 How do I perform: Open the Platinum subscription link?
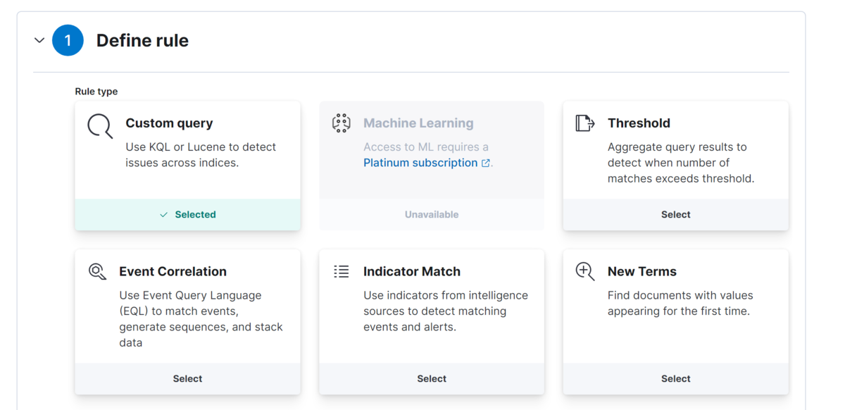420,163
